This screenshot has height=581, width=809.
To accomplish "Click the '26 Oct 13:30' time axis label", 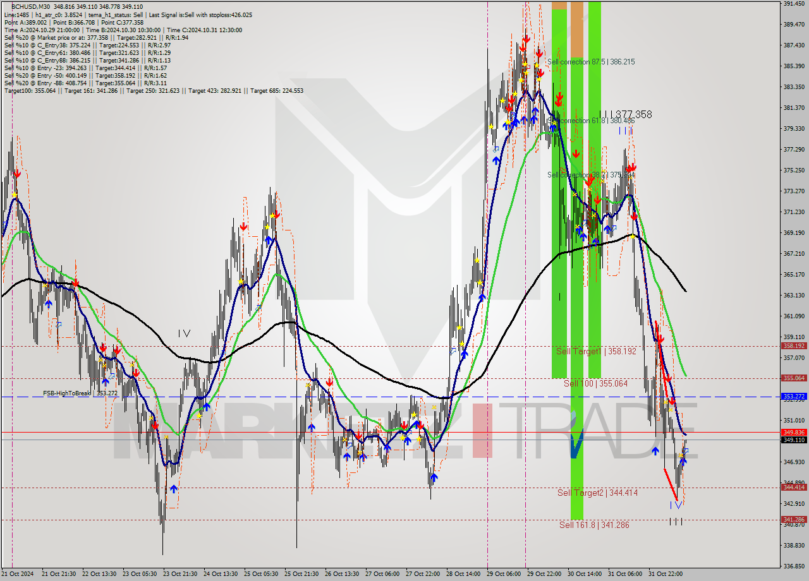I will (x=341, y=574).
